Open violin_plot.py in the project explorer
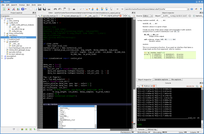 pyautogui.click(x=16, y=46)
